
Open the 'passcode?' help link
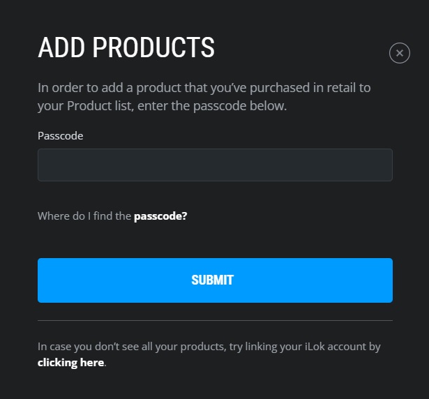[160, 216]
